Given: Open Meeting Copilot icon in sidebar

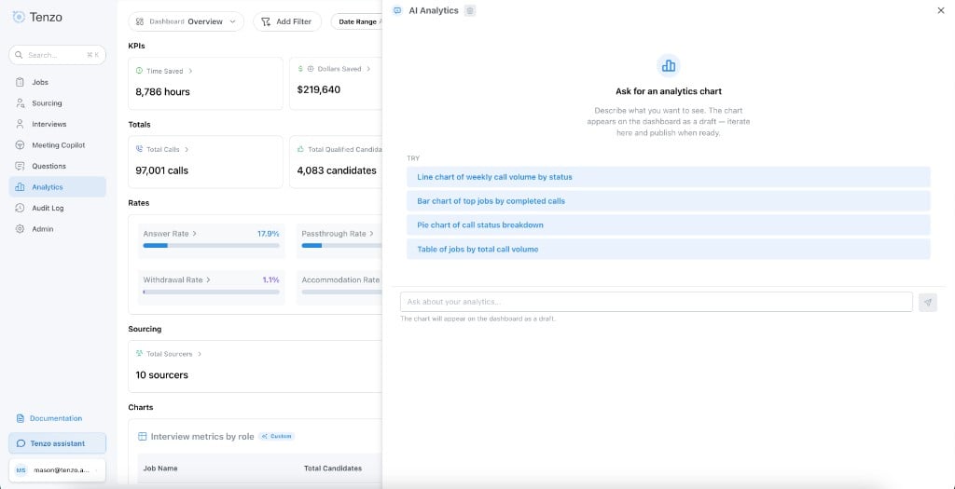Looking at the screenshot, I should (21, 145).
